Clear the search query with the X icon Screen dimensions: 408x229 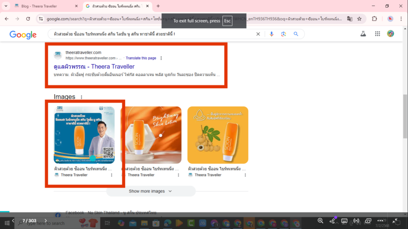(258, 34)
